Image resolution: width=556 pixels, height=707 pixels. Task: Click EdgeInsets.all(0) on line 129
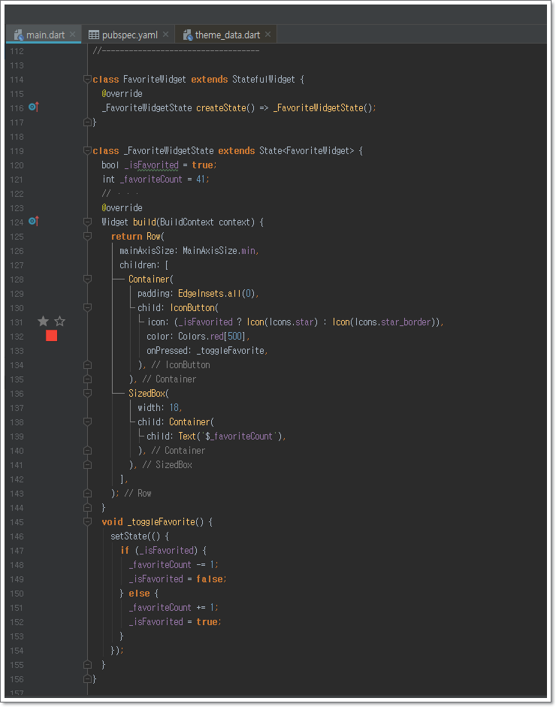point(217,294)
